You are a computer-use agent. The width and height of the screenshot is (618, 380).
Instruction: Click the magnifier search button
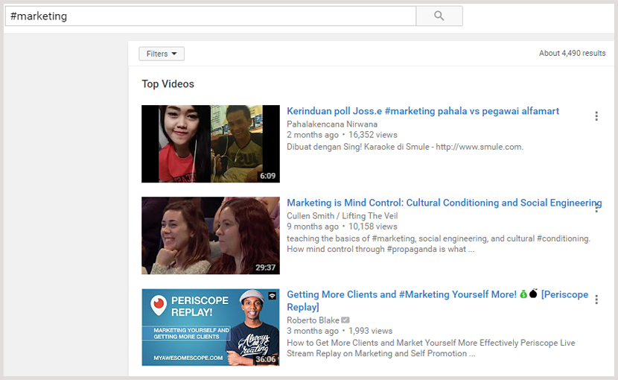click(x=439, y=16)
